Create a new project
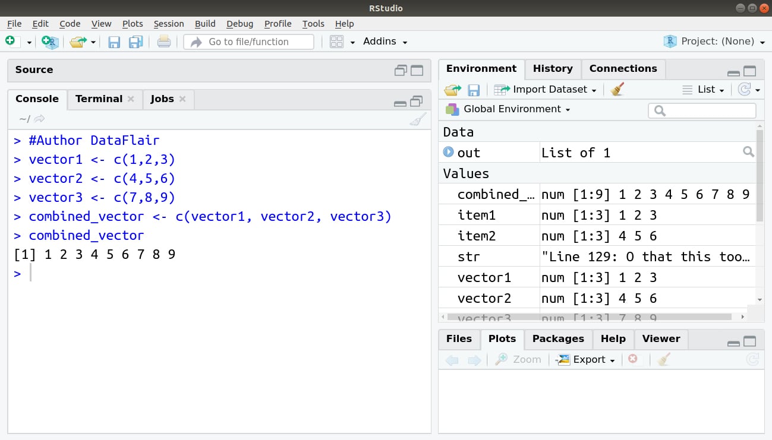The image size is (772, 440). (x=49, y=42)
